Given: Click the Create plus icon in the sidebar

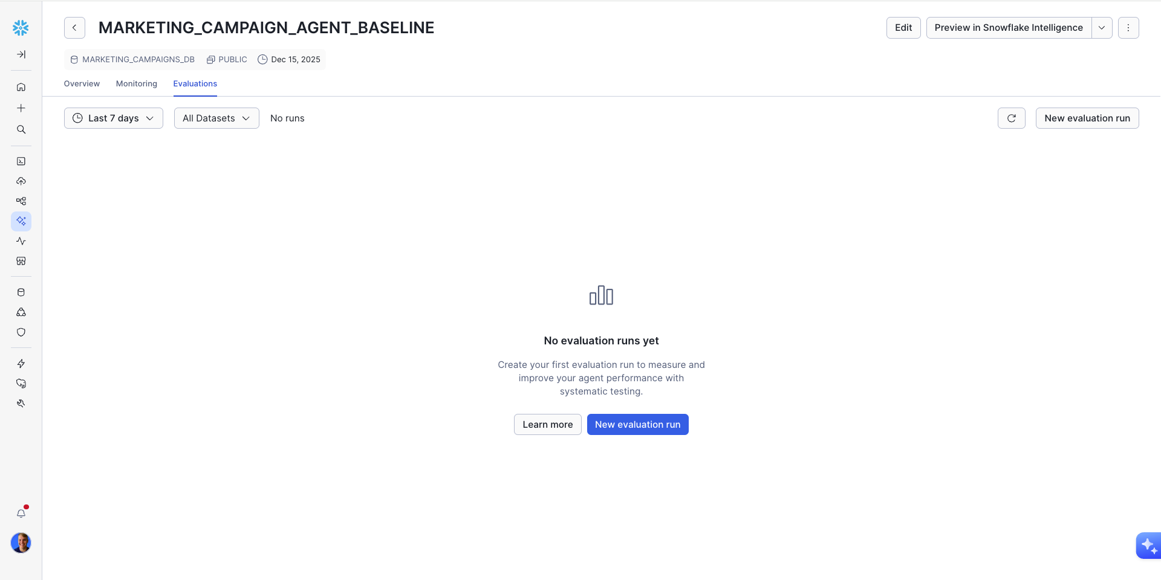Looking at the screenshot, I should (21, 108).
